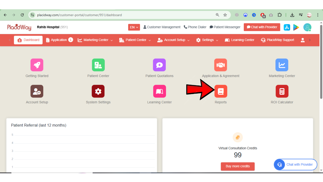Screen dimensions: 323x182
Task: Click the brown Account Setup tile icon
Action: coord(37,91)
